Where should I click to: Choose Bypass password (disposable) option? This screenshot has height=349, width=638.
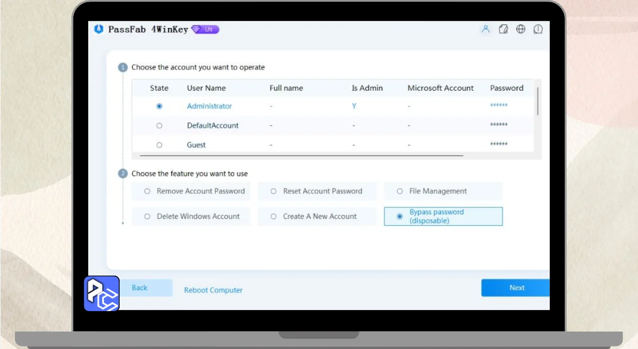pos(443,216)
